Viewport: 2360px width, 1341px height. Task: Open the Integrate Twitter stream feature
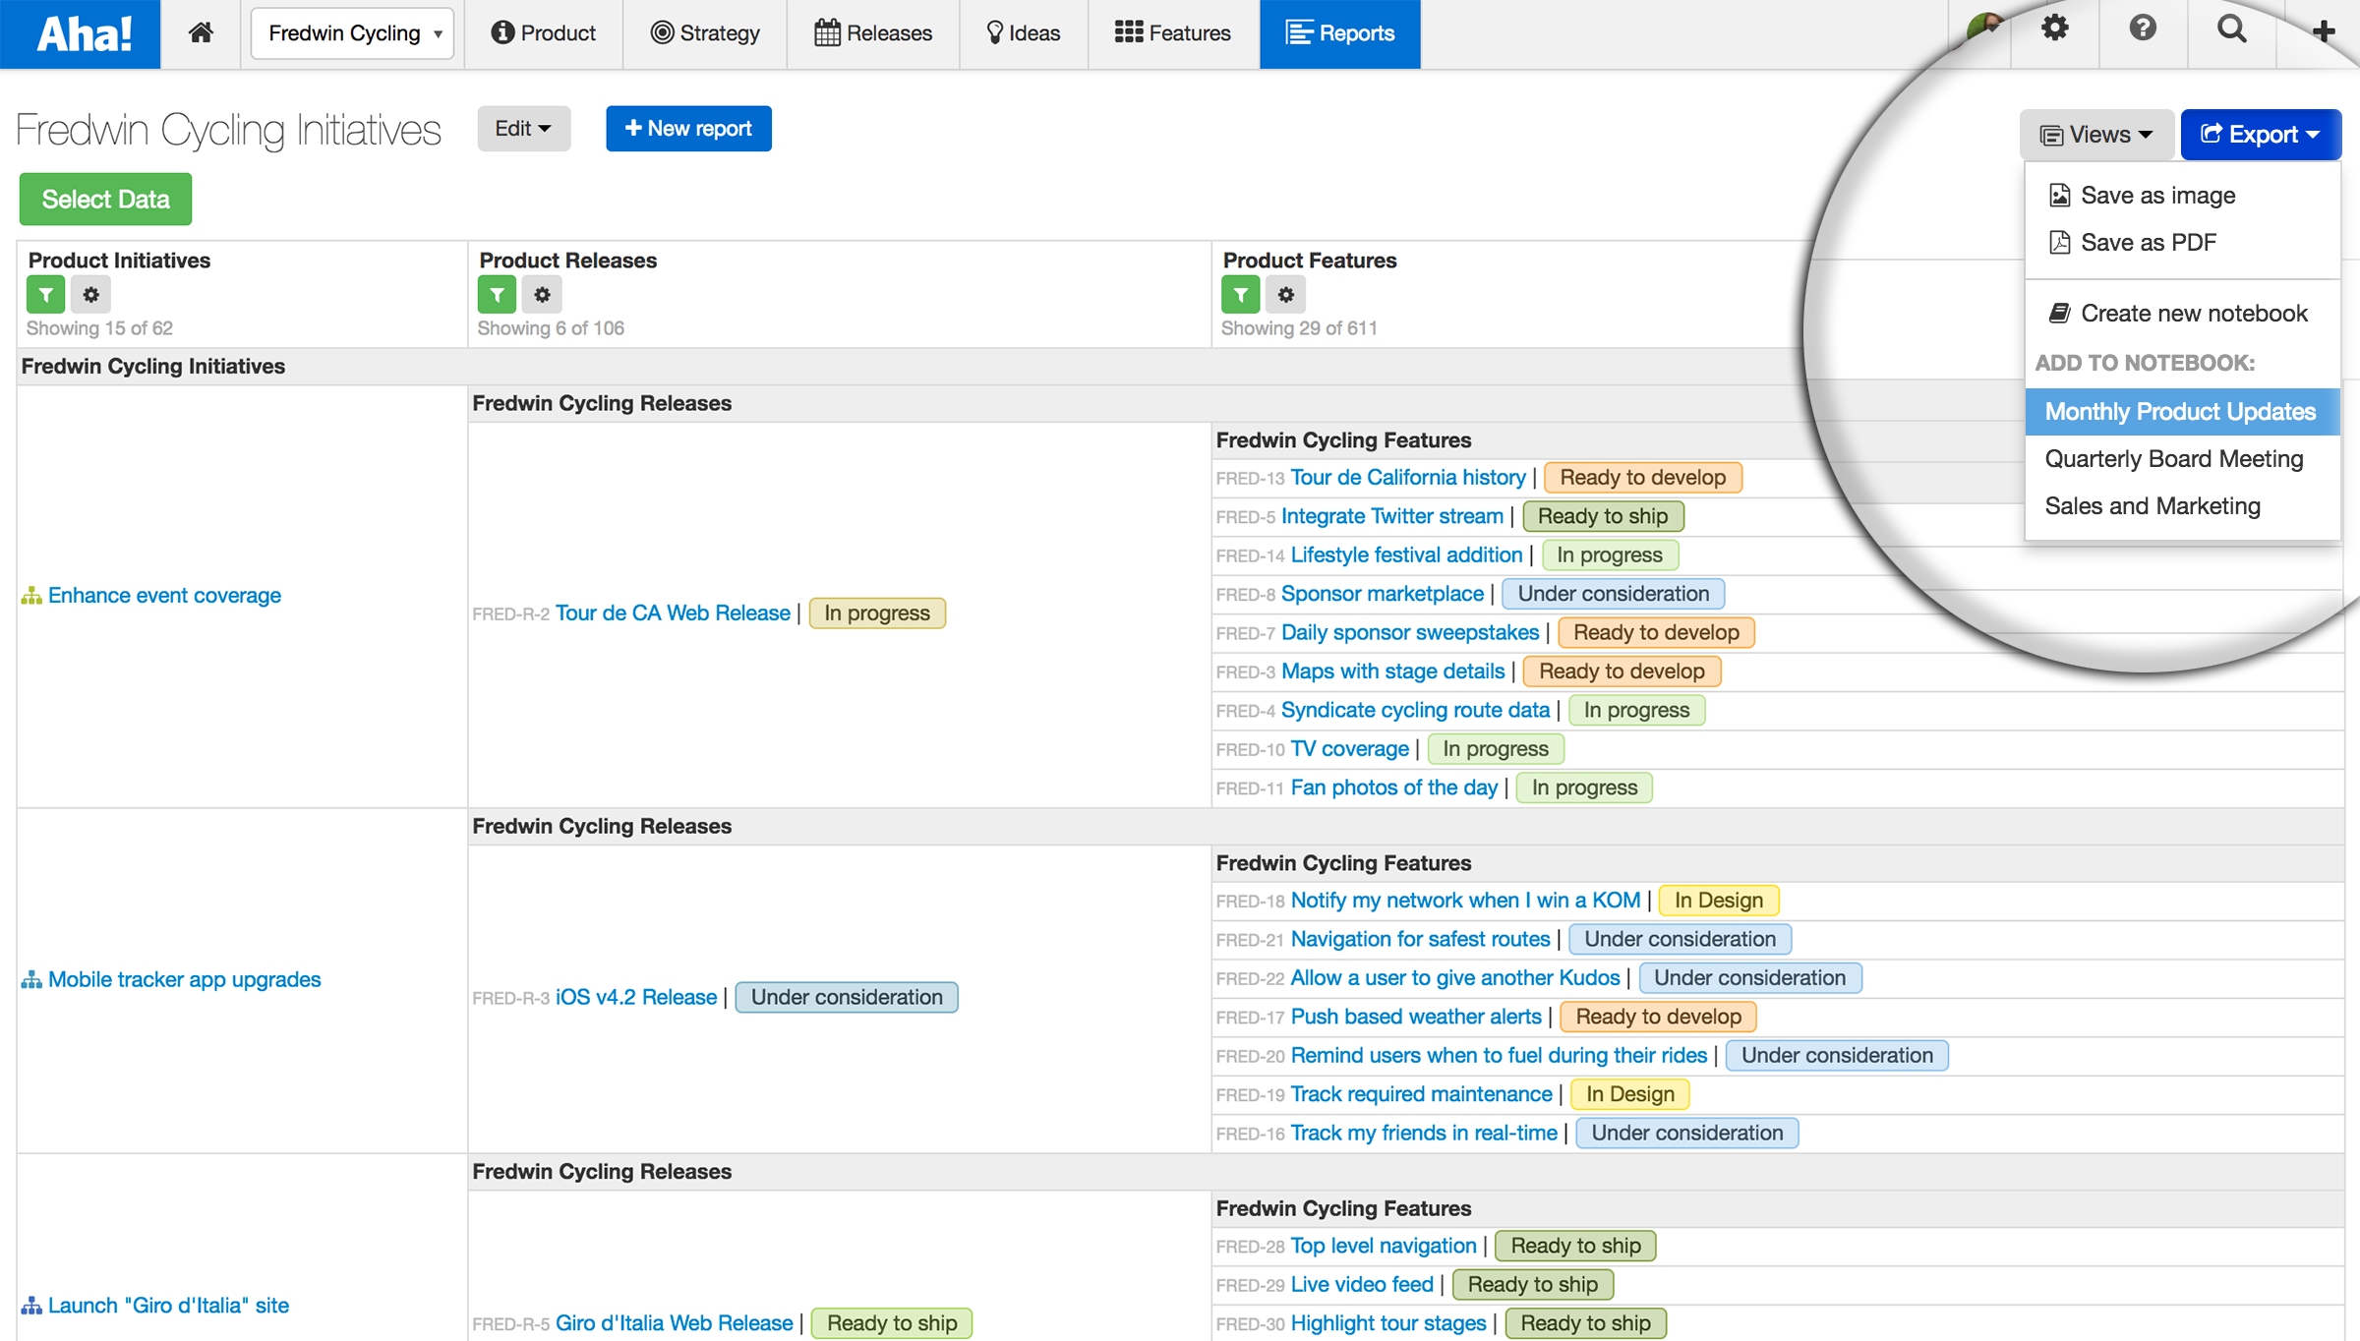(x=1392, y=517)
